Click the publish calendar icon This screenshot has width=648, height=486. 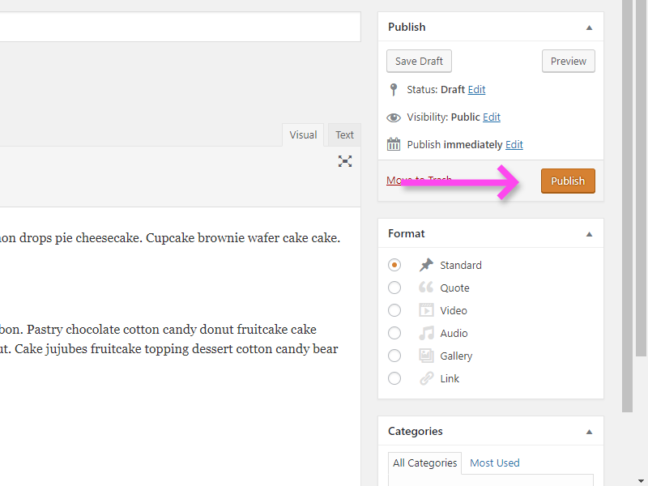tap(394, 145)
